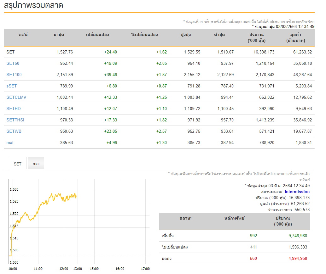Screen dimensions: 326x274
Task: Click the สรุปภาพรวมตลาด page heading
Action: point(33,5)
